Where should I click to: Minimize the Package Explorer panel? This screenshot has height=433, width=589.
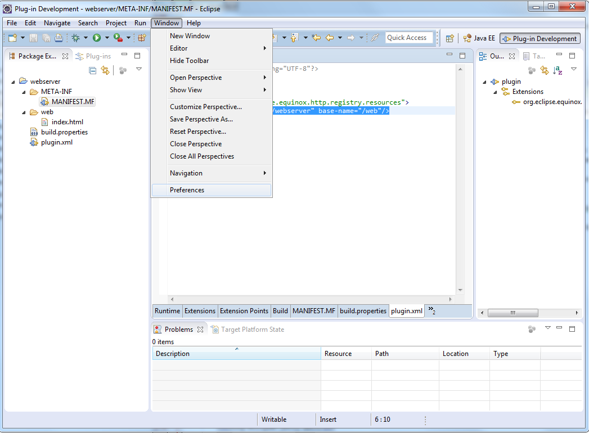(x=124, y=55)
